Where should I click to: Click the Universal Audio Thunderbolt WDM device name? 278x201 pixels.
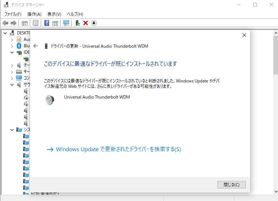(x=97, y=97)
